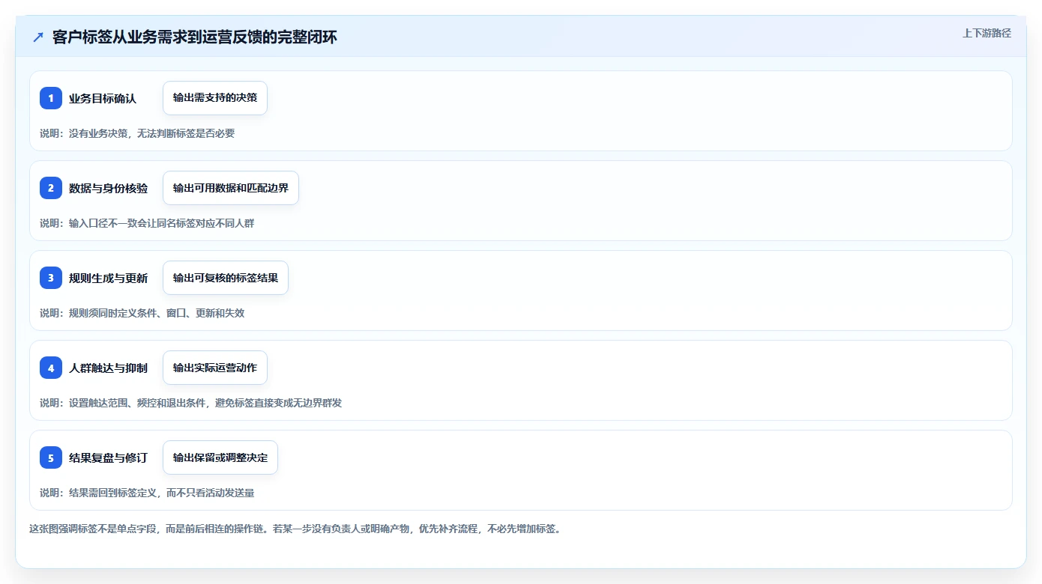The height and width of the screenshot is (584, 1042).
Task: Select the 业务目标确认 step title
Action: point(103,98)
